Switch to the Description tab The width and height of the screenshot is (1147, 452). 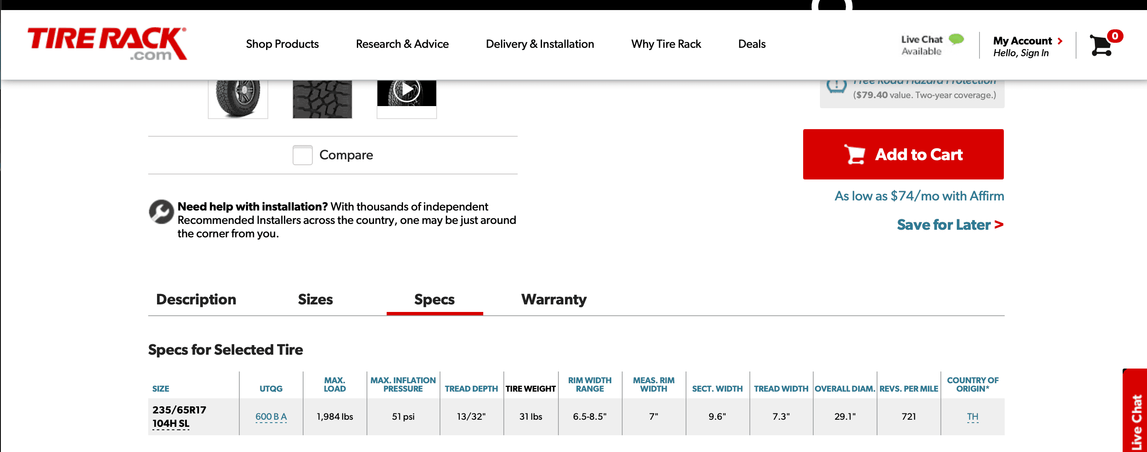196,299
